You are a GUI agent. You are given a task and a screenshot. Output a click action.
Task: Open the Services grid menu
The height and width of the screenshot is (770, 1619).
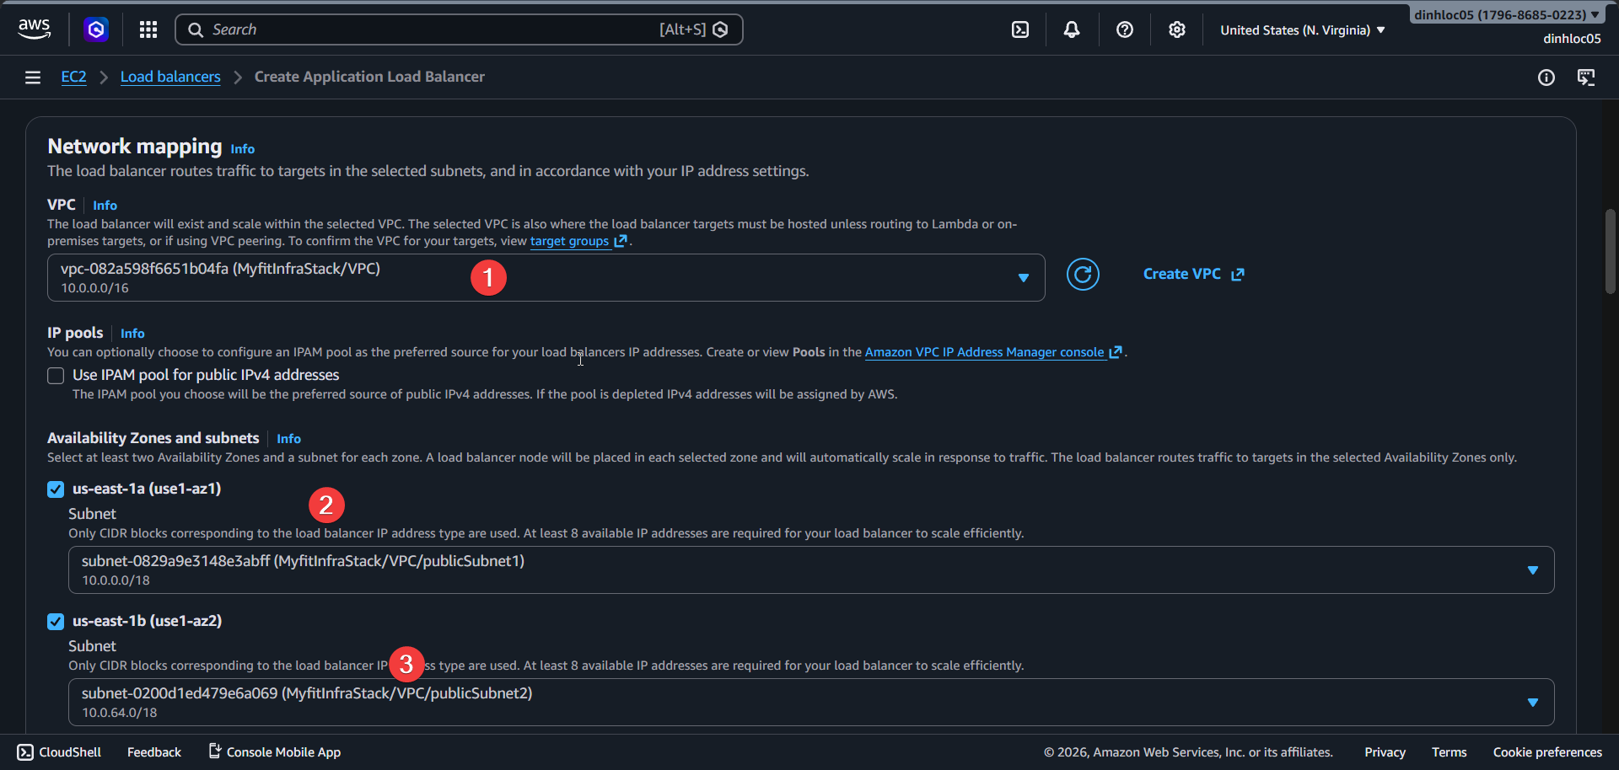(148, 29)
